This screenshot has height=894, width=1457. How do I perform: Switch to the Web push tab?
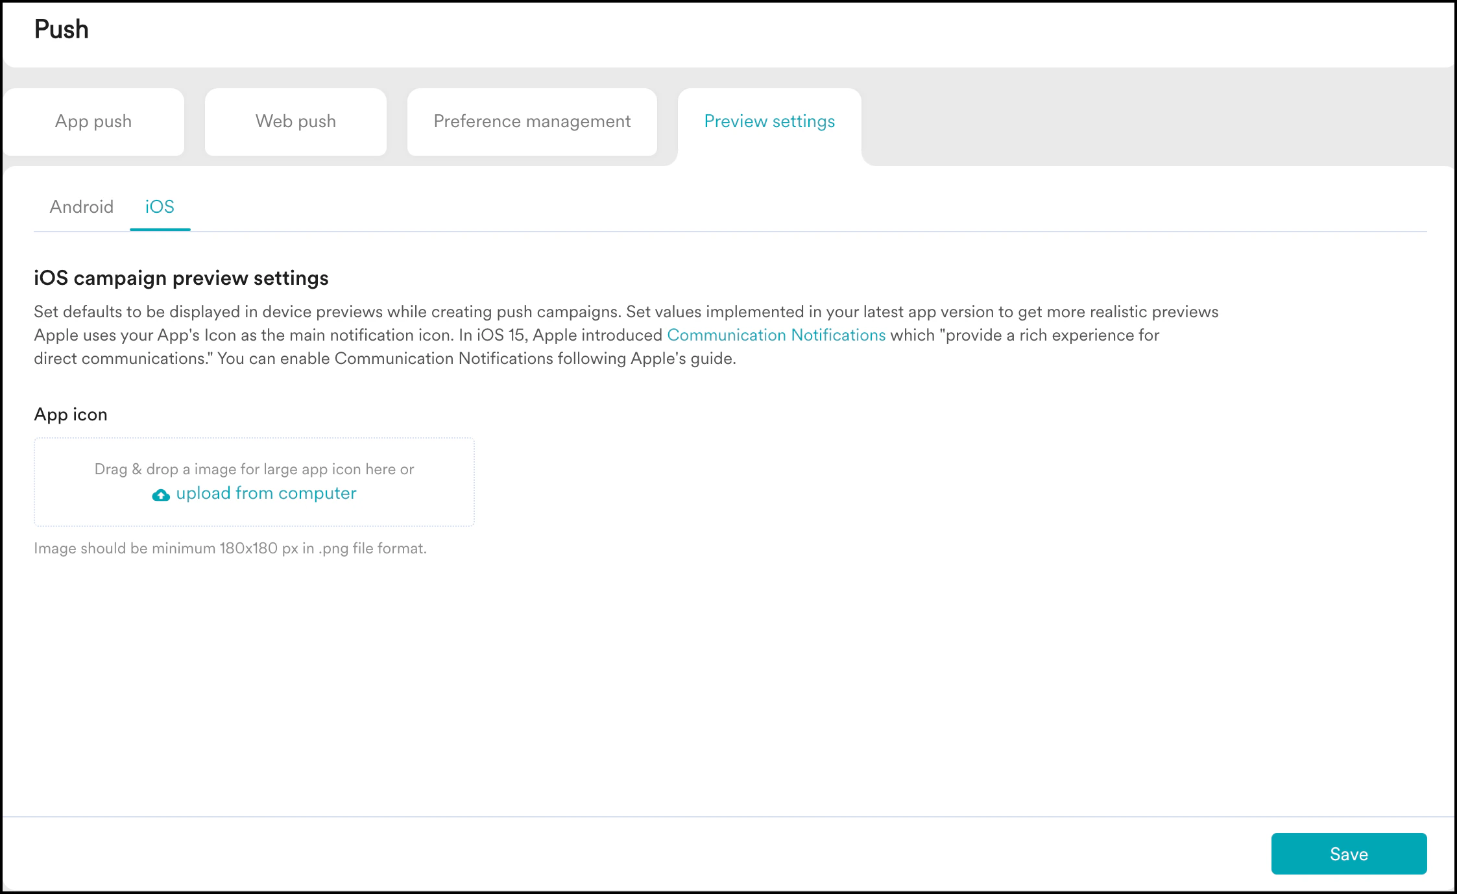pyautogui.click(x=296, y=122)
